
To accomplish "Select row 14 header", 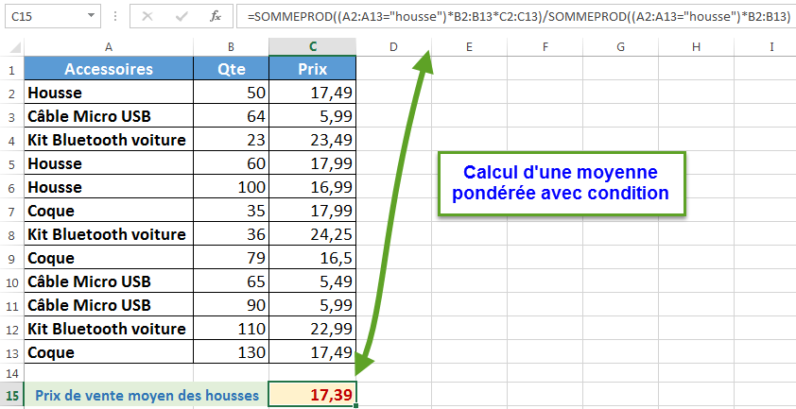I will coord(11,373).
